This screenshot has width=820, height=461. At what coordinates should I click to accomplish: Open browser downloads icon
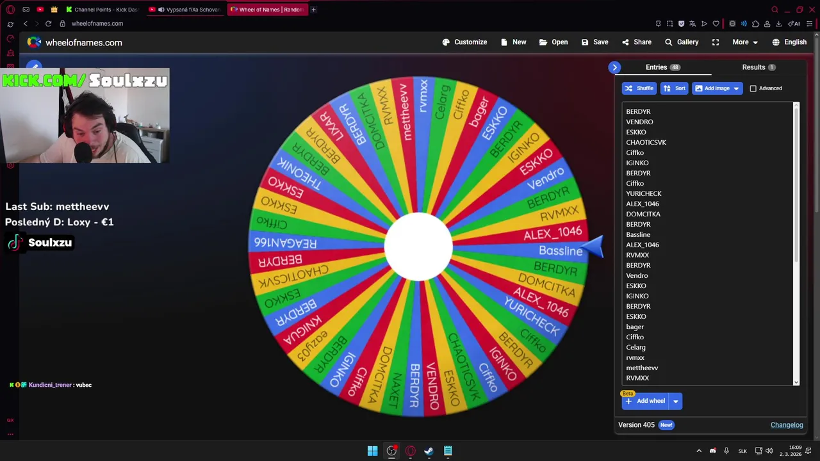tap(778, 24)
